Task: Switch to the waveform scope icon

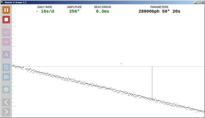Action: click(x=6, y=42)
